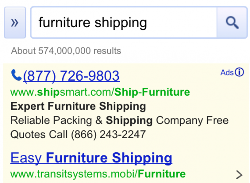Screen dimensions: 250x183
Task: Select Expert Furniture Shipping headline
Action: pos(78,106)
